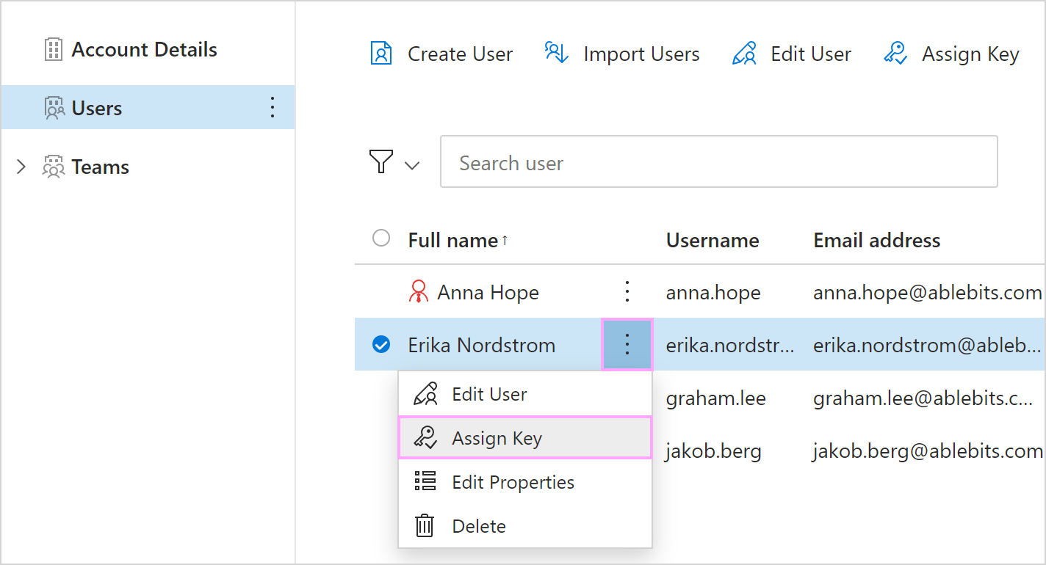Click the Edit User toolbar label
Viewport: 1046px width, 565px height.
811,54
